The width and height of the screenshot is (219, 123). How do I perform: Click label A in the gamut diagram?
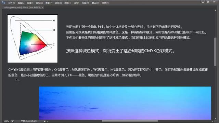tap(54, 20)
